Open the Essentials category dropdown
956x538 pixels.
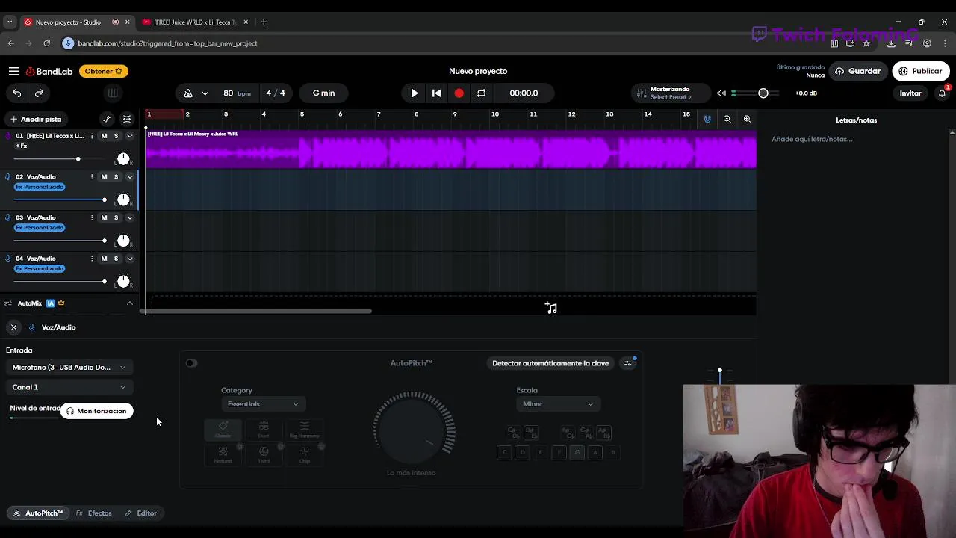click(x=262, y=404)
